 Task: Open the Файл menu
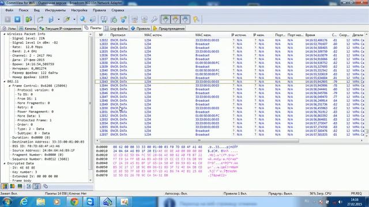(9, 10)
